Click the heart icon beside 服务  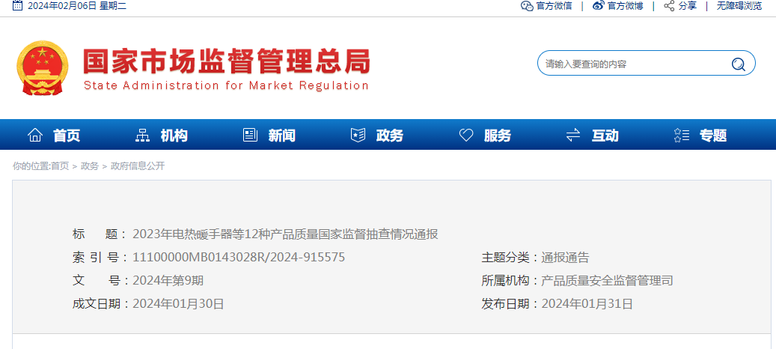pos(466,135)
